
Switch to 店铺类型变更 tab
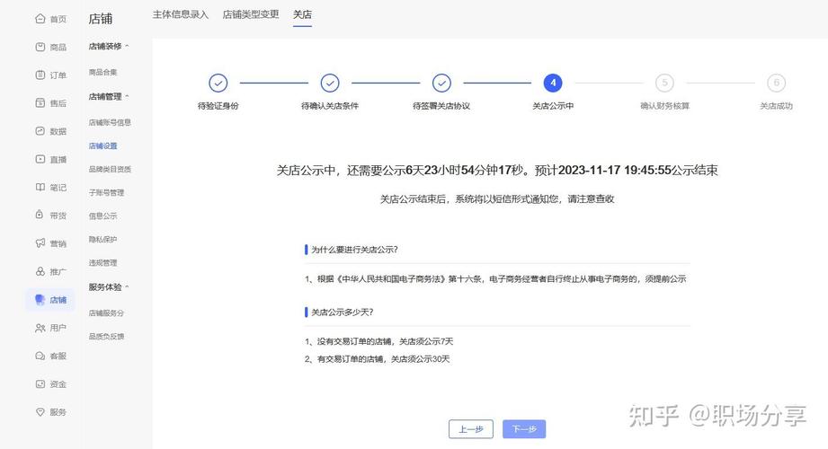[251, 15]
